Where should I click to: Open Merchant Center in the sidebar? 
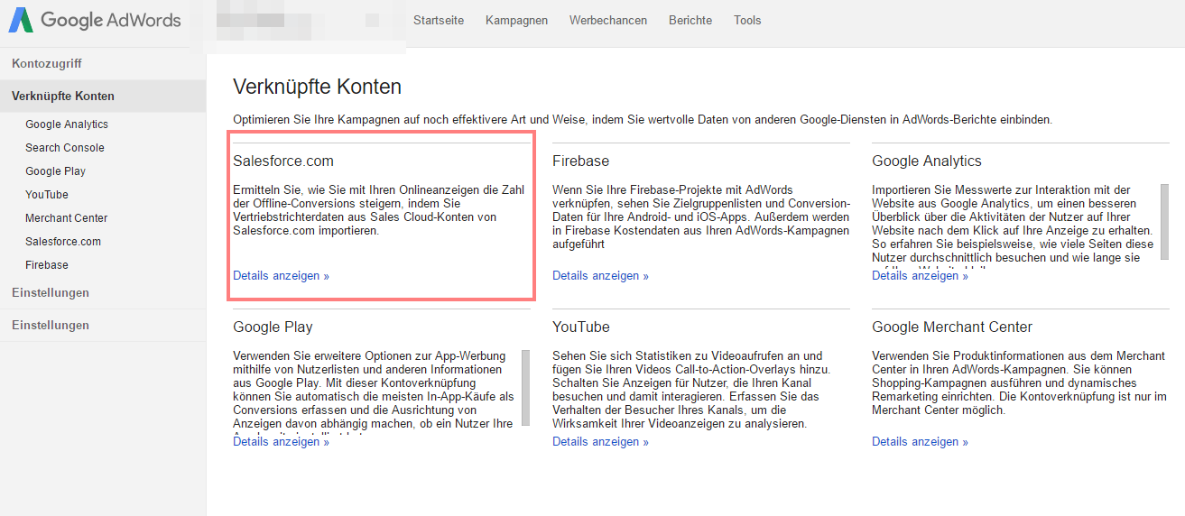pyautogui.click(x=67, y=218)
